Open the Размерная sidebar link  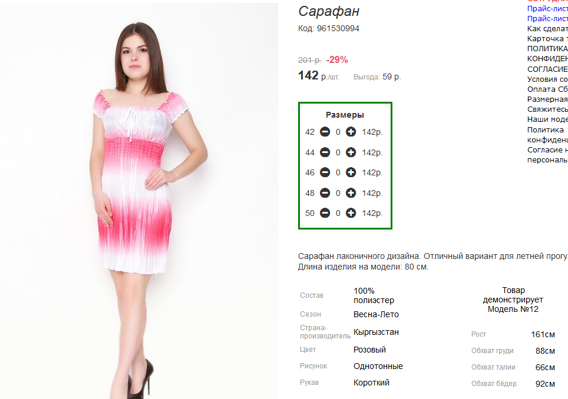[x=547, y=99]
